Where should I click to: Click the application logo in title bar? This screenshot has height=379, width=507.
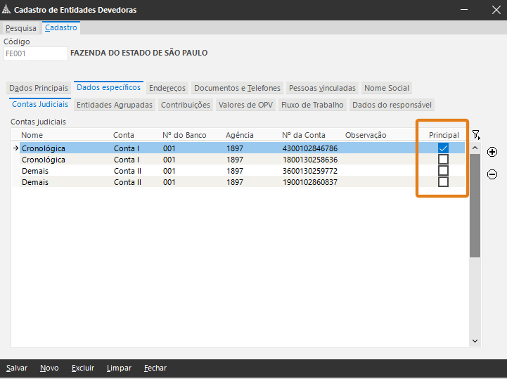pyautogui.click(x=6, y=9)
